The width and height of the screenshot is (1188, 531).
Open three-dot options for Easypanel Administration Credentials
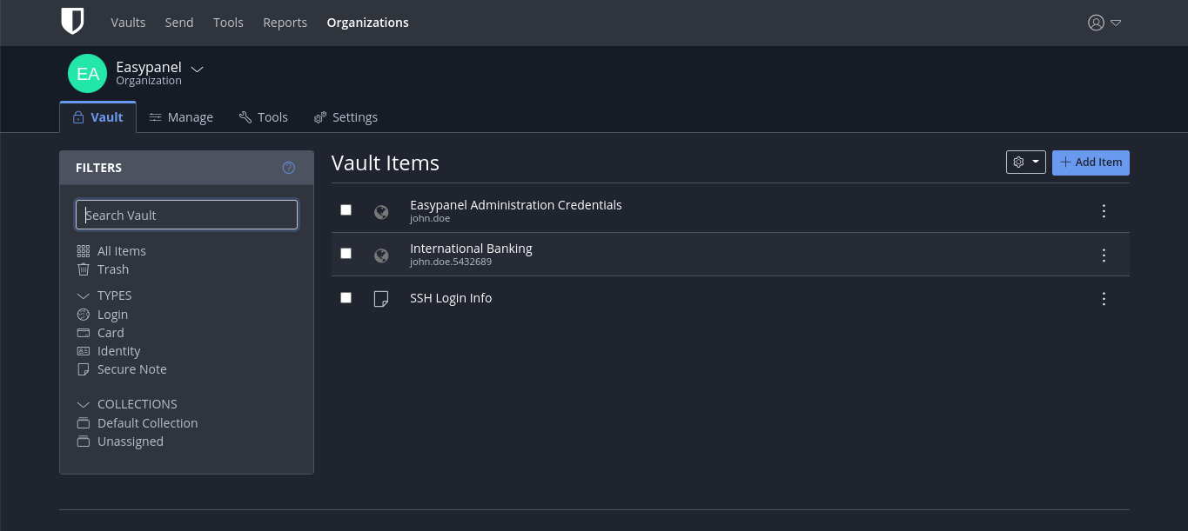(x=1104, y=211)
